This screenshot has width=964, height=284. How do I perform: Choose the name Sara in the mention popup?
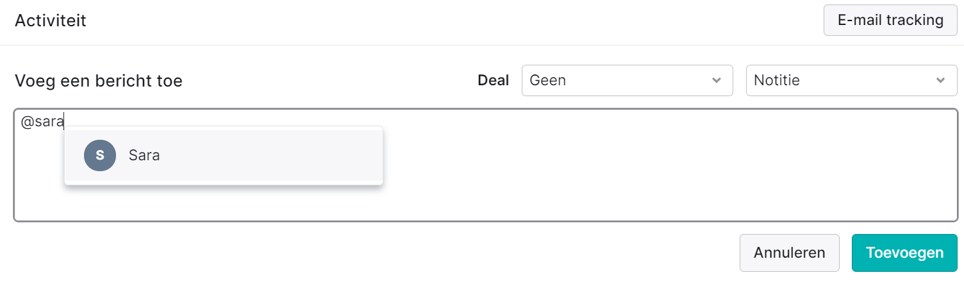coord(144,155)
